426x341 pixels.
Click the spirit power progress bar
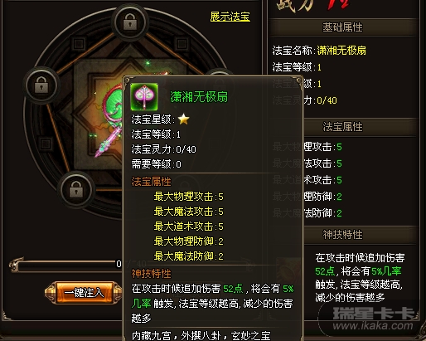[x=66, y=264]
